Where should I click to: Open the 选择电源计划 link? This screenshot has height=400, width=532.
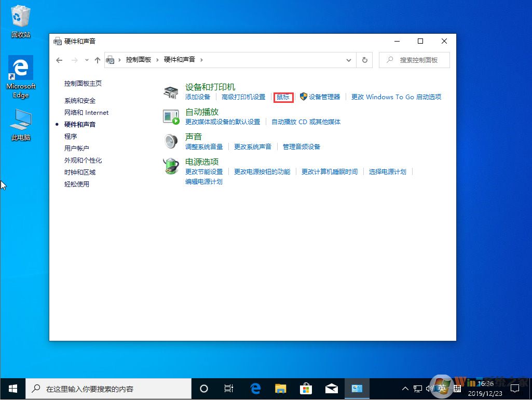(388, 172)
